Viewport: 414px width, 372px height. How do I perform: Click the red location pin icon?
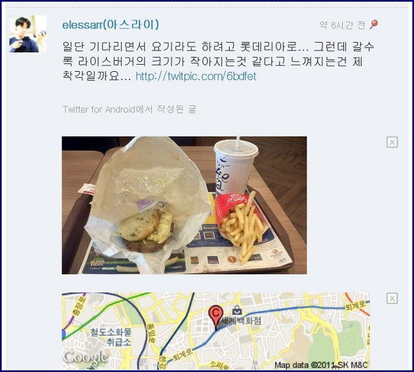click(374, 25)
